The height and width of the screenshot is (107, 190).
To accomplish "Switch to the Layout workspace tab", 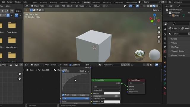I will [x=34, y=2].
